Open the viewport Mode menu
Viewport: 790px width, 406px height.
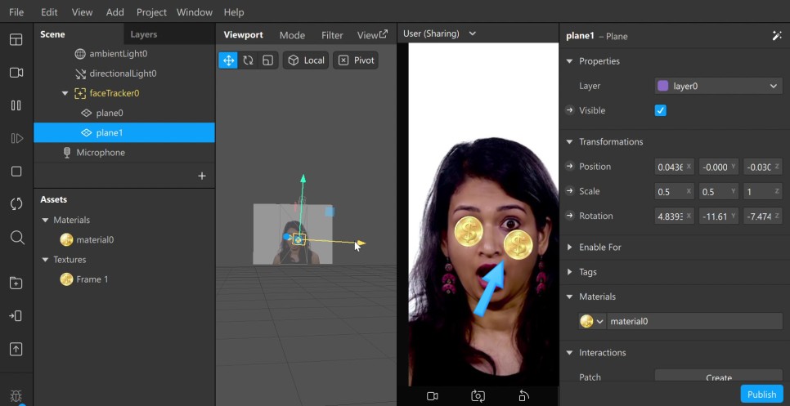pos(292,35)
